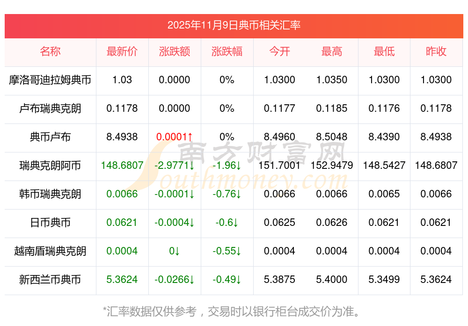Screen dimensions: 468x326
Task: Select the 最新价 column header
Action: coord(122,51)
